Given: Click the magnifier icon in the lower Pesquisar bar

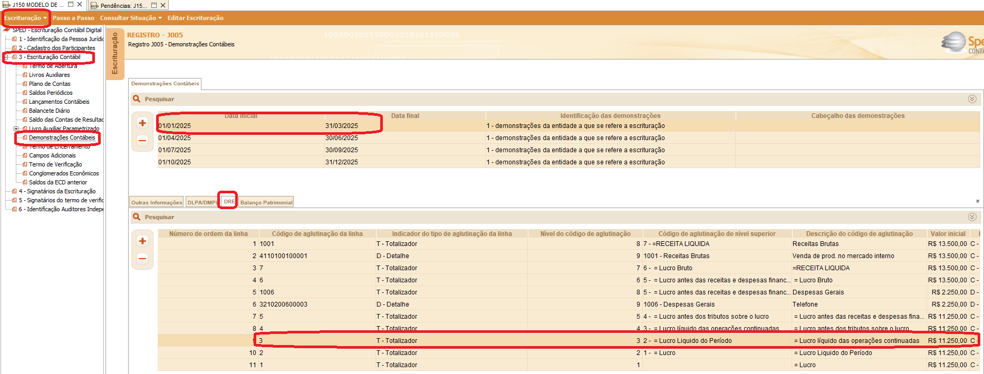Looking at the screenshot, I should 137,217.
